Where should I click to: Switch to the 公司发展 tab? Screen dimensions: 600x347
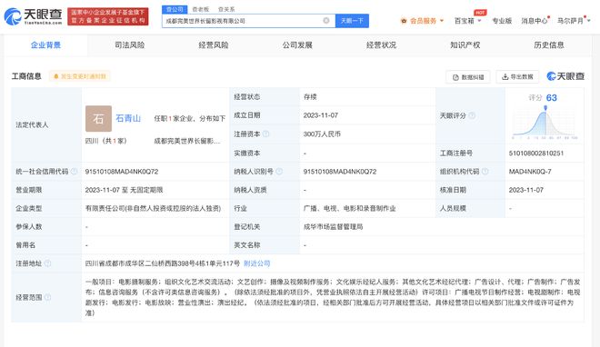297,45
